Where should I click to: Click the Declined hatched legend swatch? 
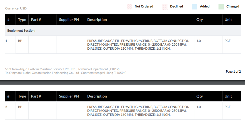[x=165, y=7]
